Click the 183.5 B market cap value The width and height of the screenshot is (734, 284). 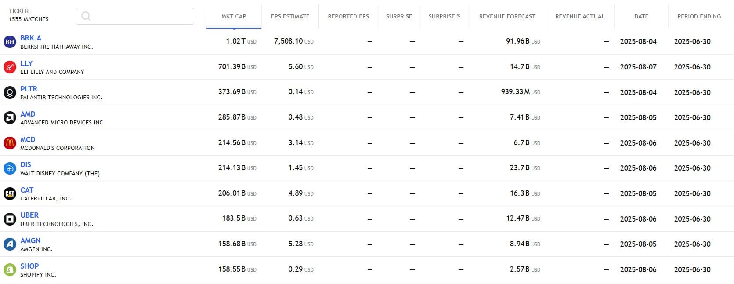(x=239, y=218)
